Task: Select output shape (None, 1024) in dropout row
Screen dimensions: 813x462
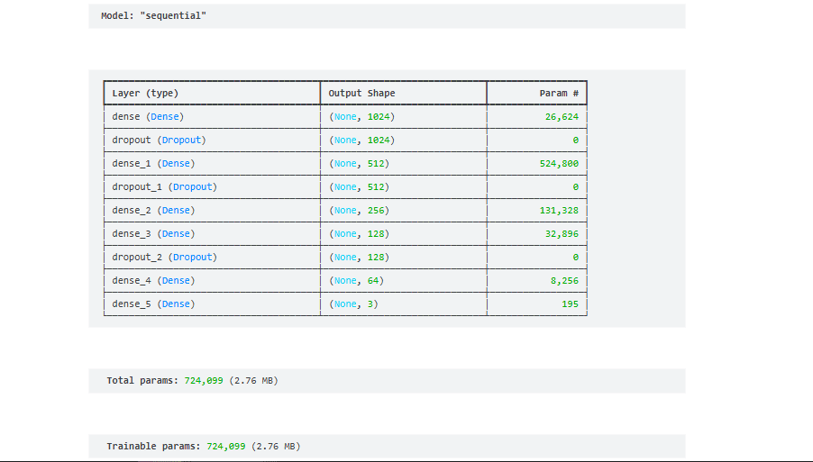Action: (x=362, y=140)
